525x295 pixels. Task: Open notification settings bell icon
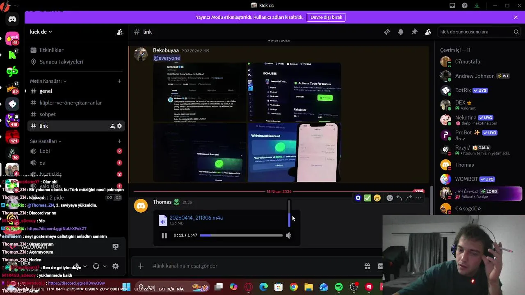401,32
